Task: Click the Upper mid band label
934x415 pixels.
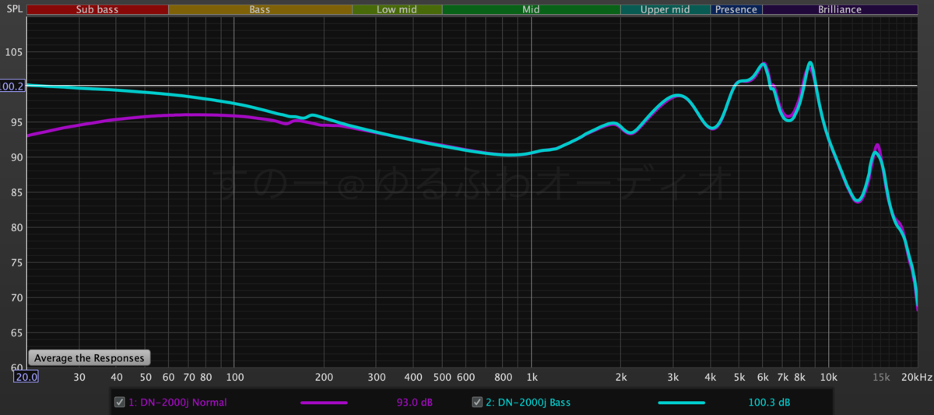Action: point(665,10)
